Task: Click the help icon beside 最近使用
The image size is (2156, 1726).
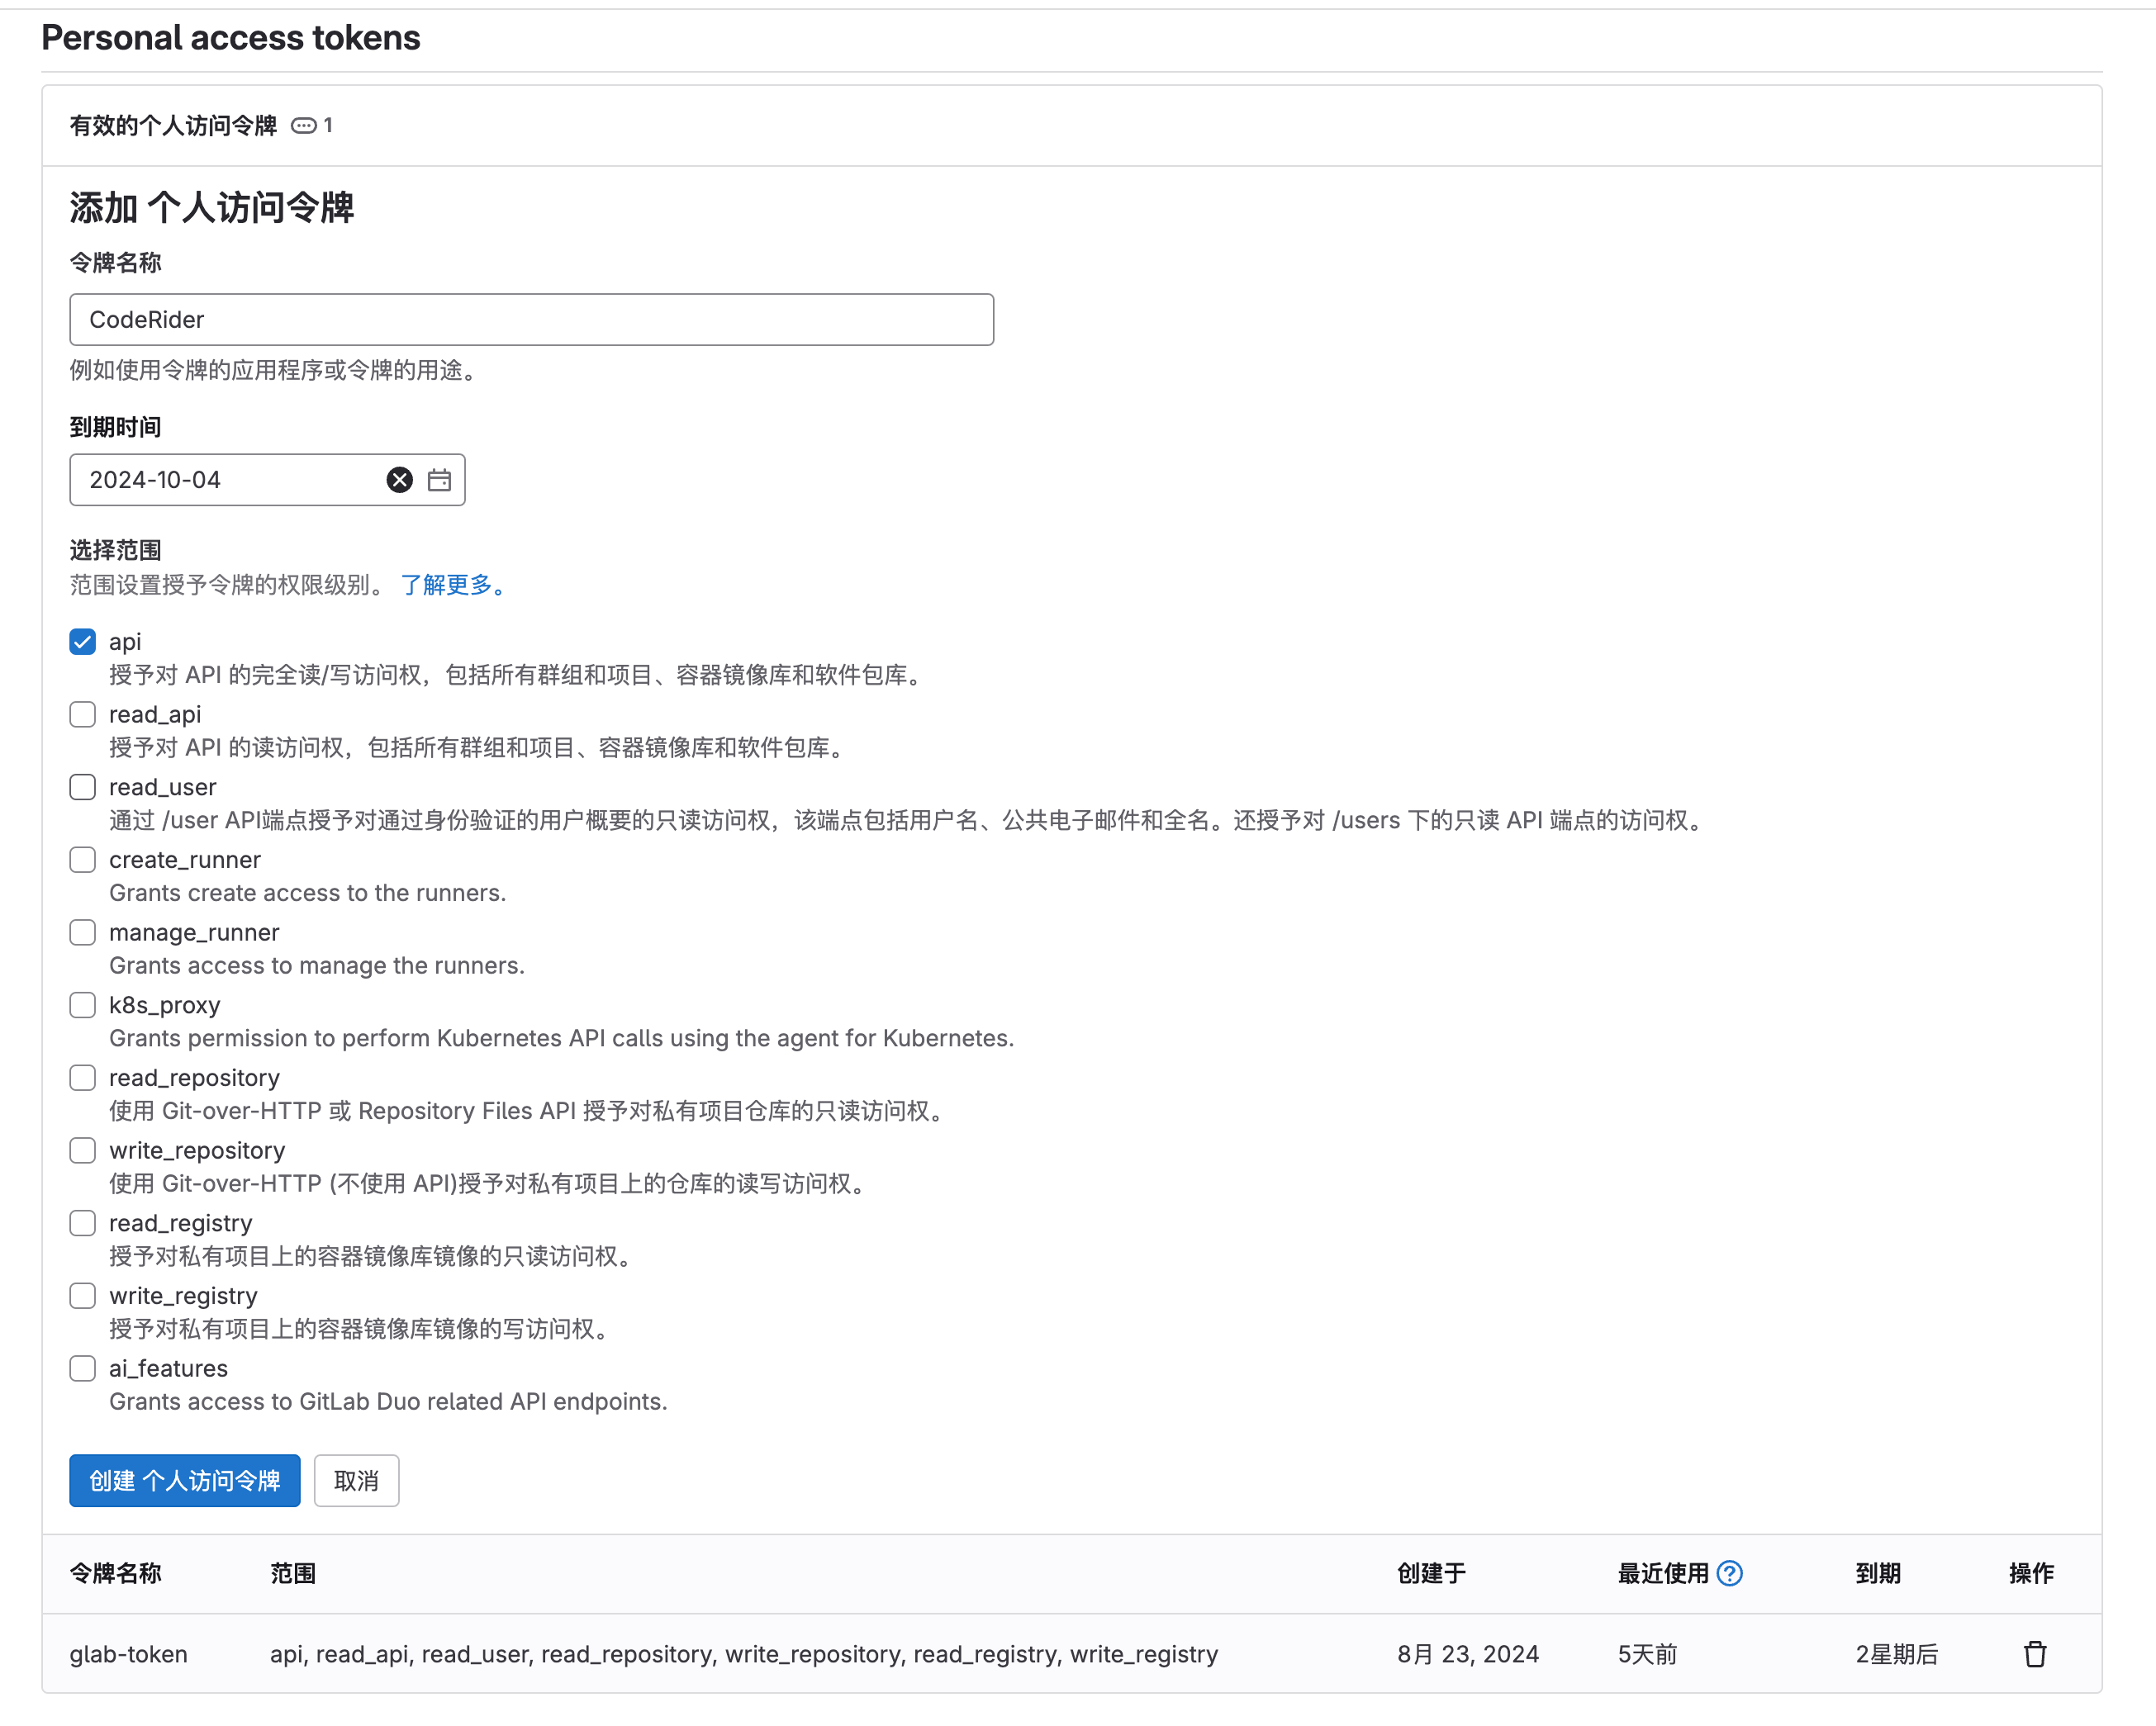Action: (1729, 1573)
